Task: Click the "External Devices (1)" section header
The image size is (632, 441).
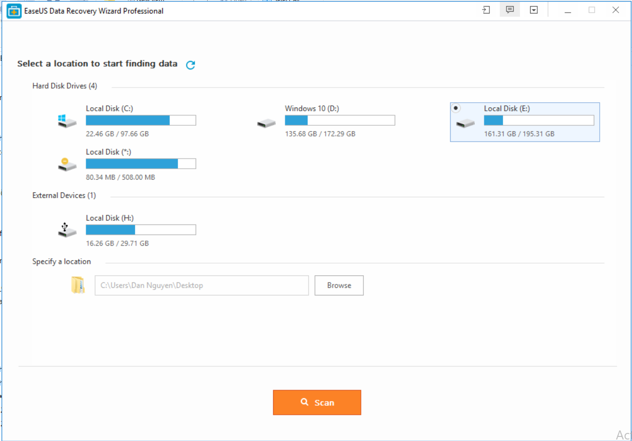Action: [x=64, y=195]
